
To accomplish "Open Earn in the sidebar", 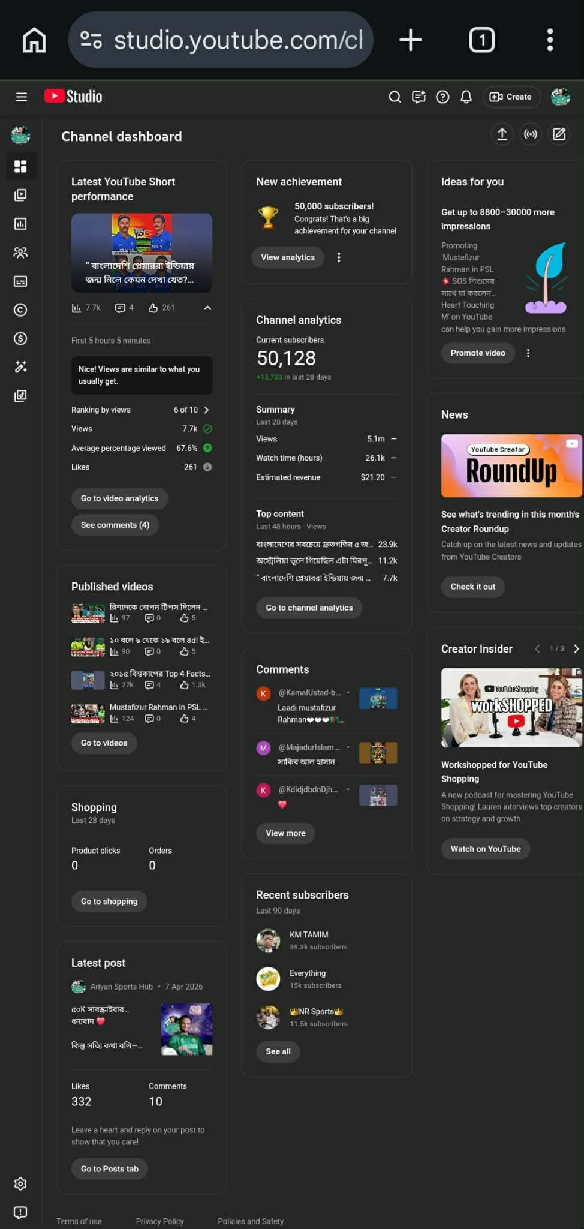I will (x=21, y=338).
